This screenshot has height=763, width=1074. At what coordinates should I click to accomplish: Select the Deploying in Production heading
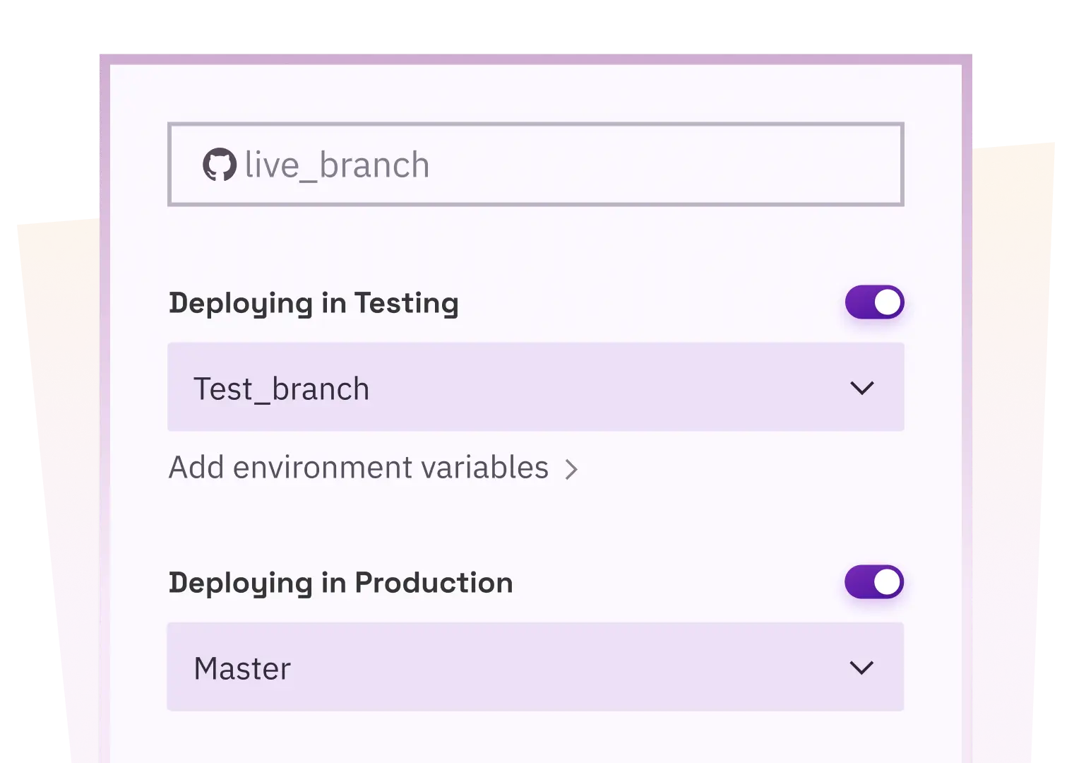click(x=341, y=584)
